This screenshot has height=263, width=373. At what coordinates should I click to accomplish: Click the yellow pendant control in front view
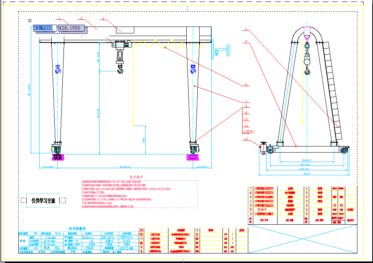[x=133, y=123]
